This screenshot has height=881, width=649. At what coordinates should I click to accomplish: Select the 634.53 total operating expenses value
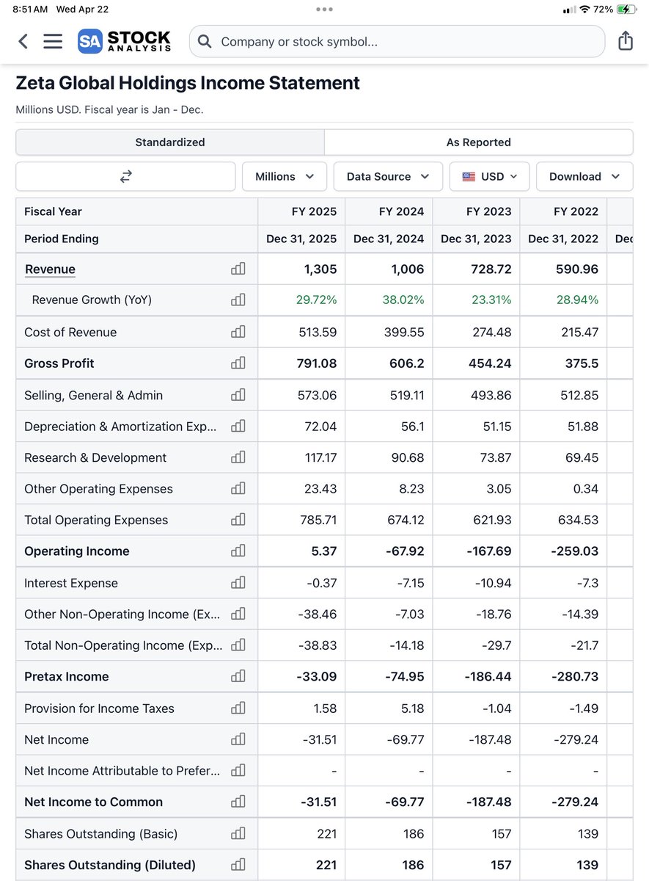(579, 520)
